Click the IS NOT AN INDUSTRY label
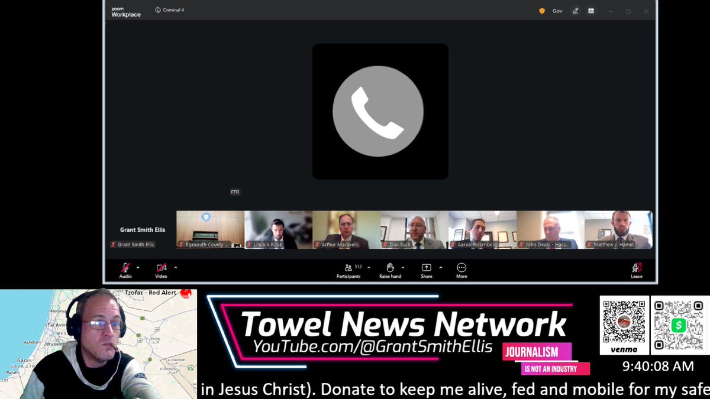Viewport: 710px width, 399px height. coord(555,369)
